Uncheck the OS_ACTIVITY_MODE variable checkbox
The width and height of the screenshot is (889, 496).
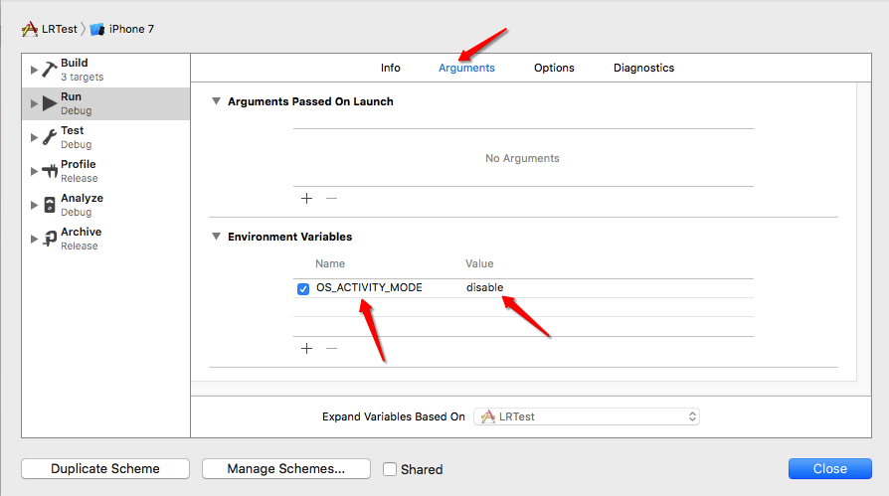point(303,289)
